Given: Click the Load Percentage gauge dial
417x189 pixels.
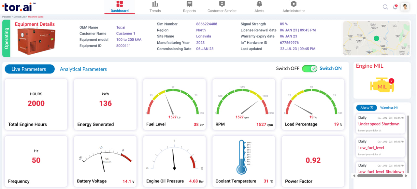Looking at the screenshot, I should click(311, 101).
